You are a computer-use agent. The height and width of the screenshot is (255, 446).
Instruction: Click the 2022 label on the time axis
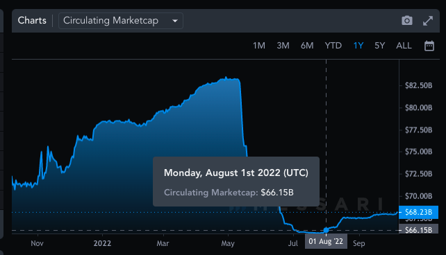[102, 243]
